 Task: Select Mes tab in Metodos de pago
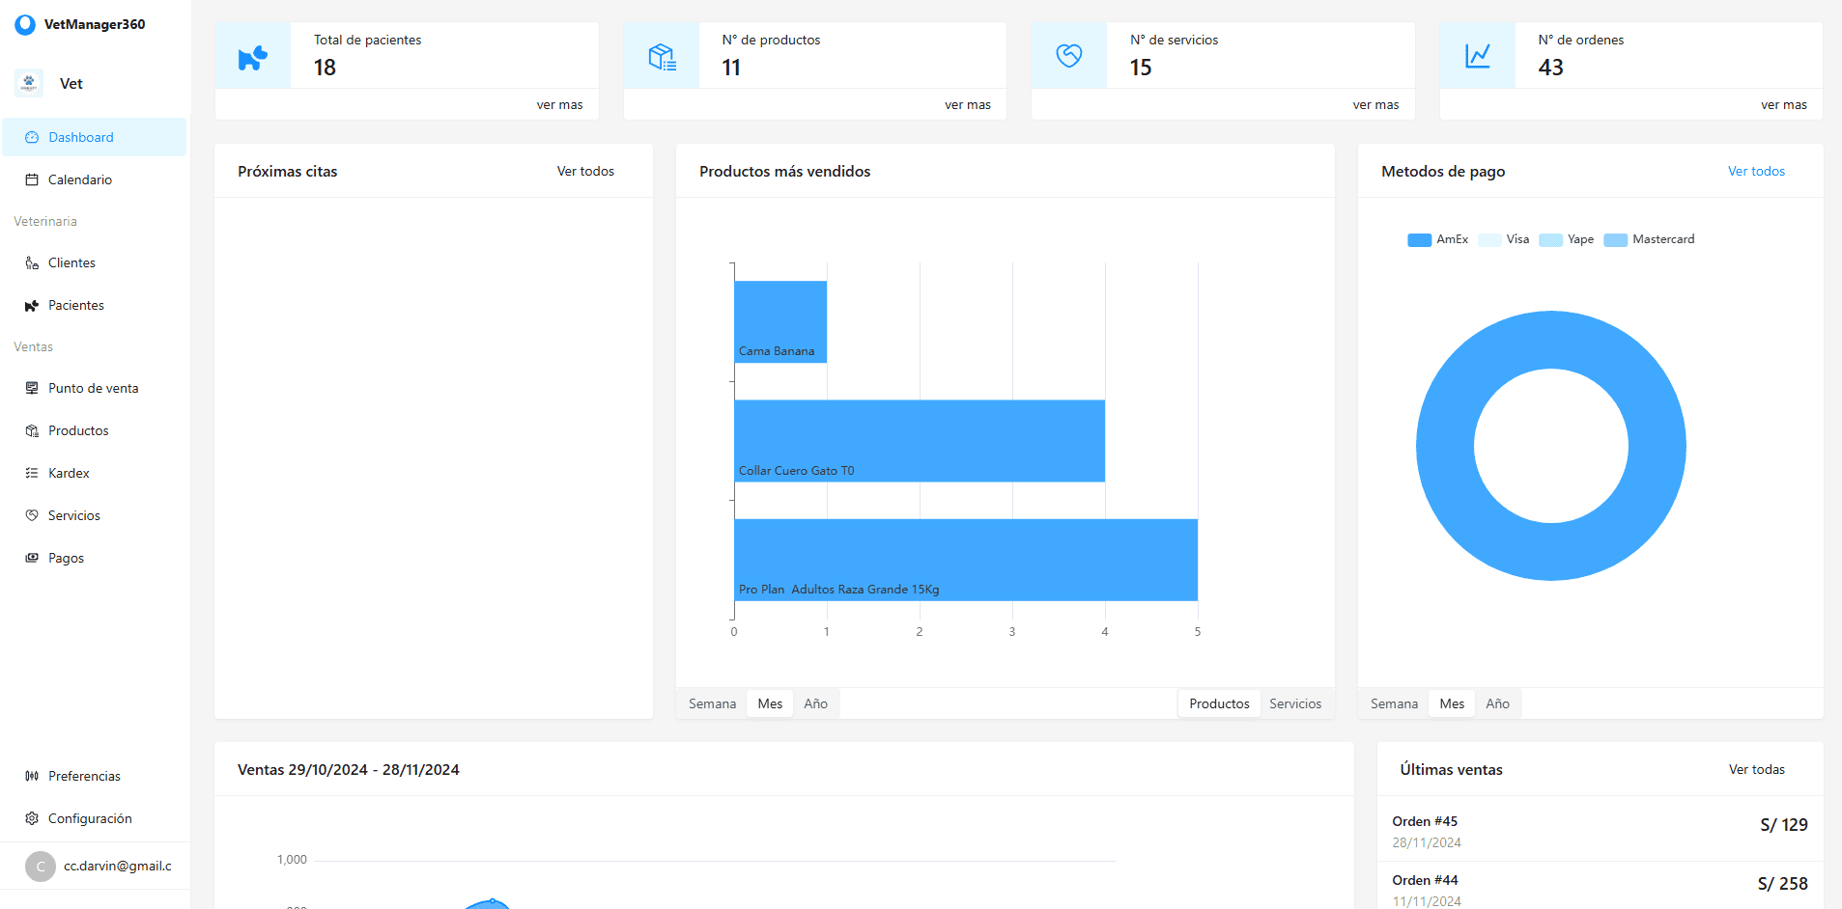tap(1452, 703)
